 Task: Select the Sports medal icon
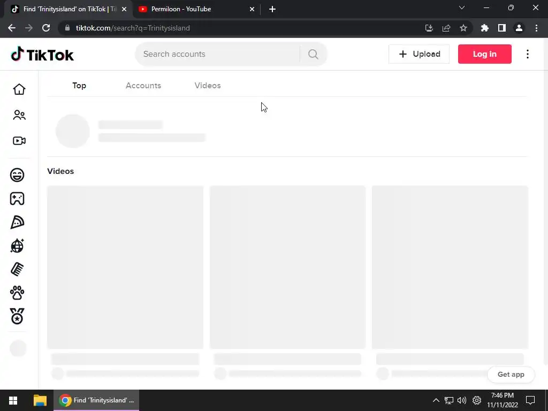click(x=17, y=316)
